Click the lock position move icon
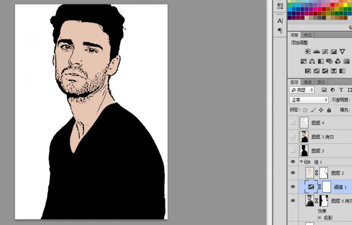This screenshot has width=352, height=225. pyautogui.click(x=321, y=110)
